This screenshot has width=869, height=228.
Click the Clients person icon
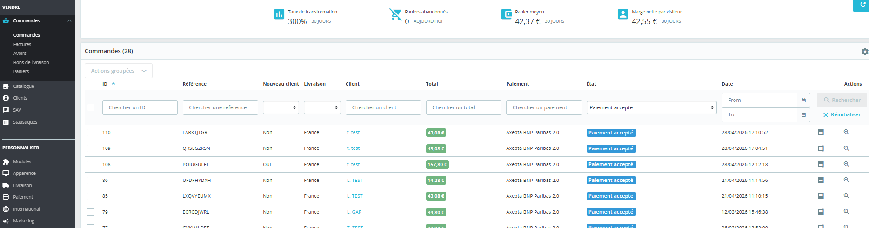[6, 98]
